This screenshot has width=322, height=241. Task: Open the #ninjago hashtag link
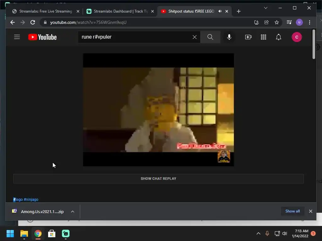[31, 199]
